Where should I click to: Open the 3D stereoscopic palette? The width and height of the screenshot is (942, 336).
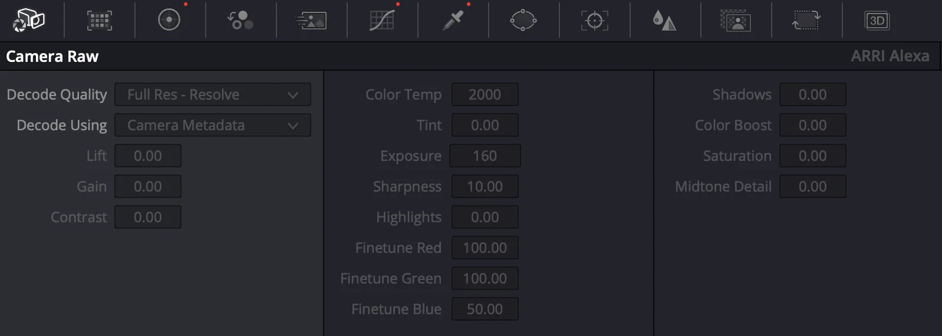pyautogui.click(x=877, y=21)
